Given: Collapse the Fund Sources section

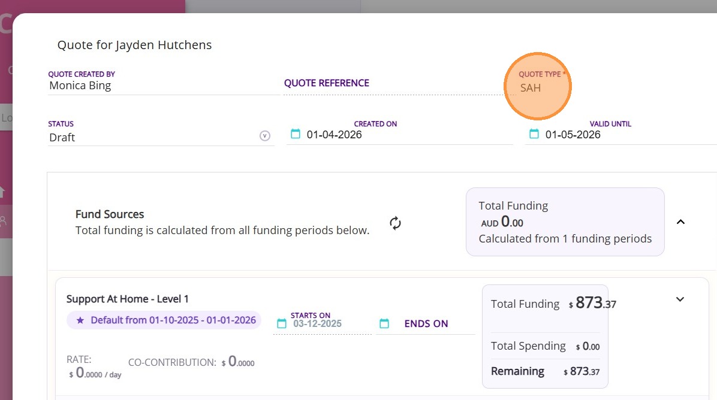Looking at the screenshot, I should point(680,222).
